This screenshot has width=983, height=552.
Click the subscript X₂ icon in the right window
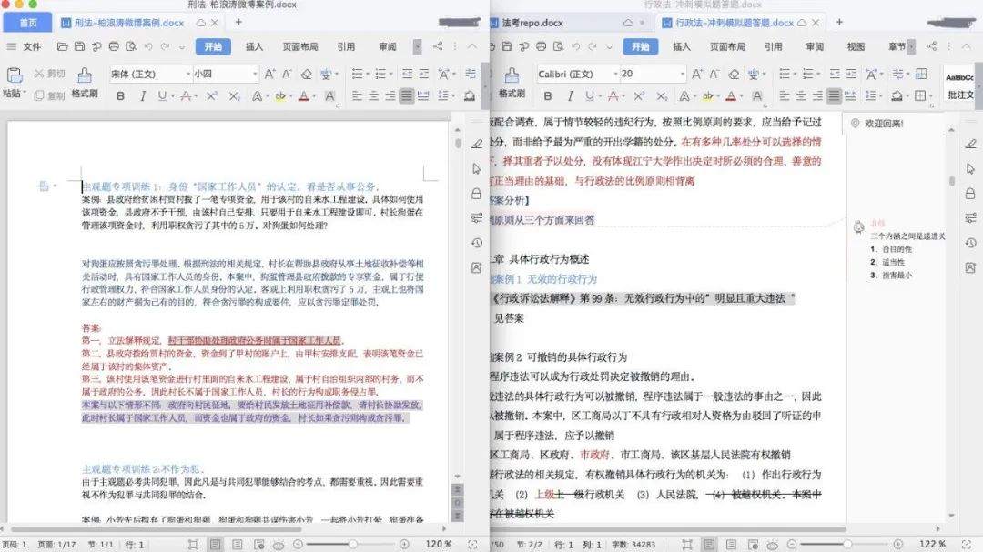point(662,95)
